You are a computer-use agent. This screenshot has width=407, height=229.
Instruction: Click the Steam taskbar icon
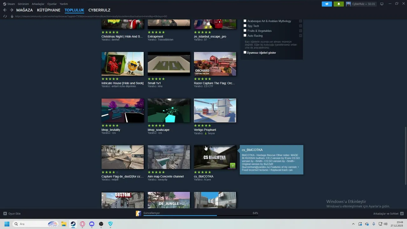pos(73,224)
